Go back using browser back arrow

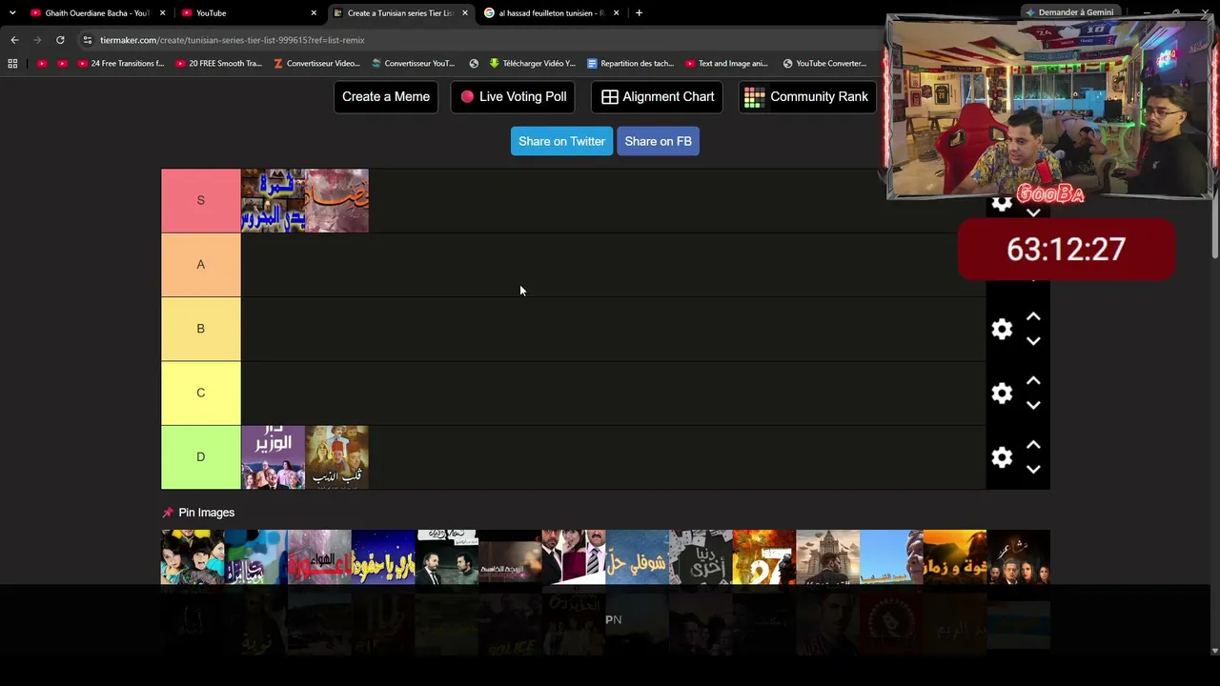click(x=14, y=40)
